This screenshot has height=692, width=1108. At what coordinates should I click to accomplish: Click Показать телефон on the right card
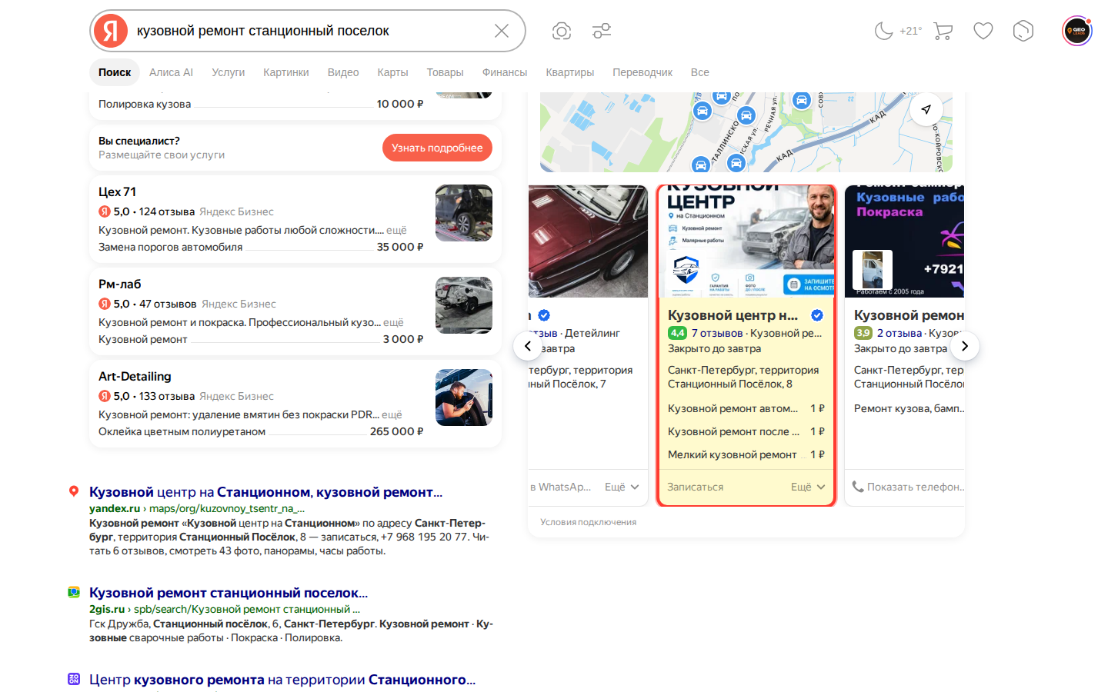point(909,487)
